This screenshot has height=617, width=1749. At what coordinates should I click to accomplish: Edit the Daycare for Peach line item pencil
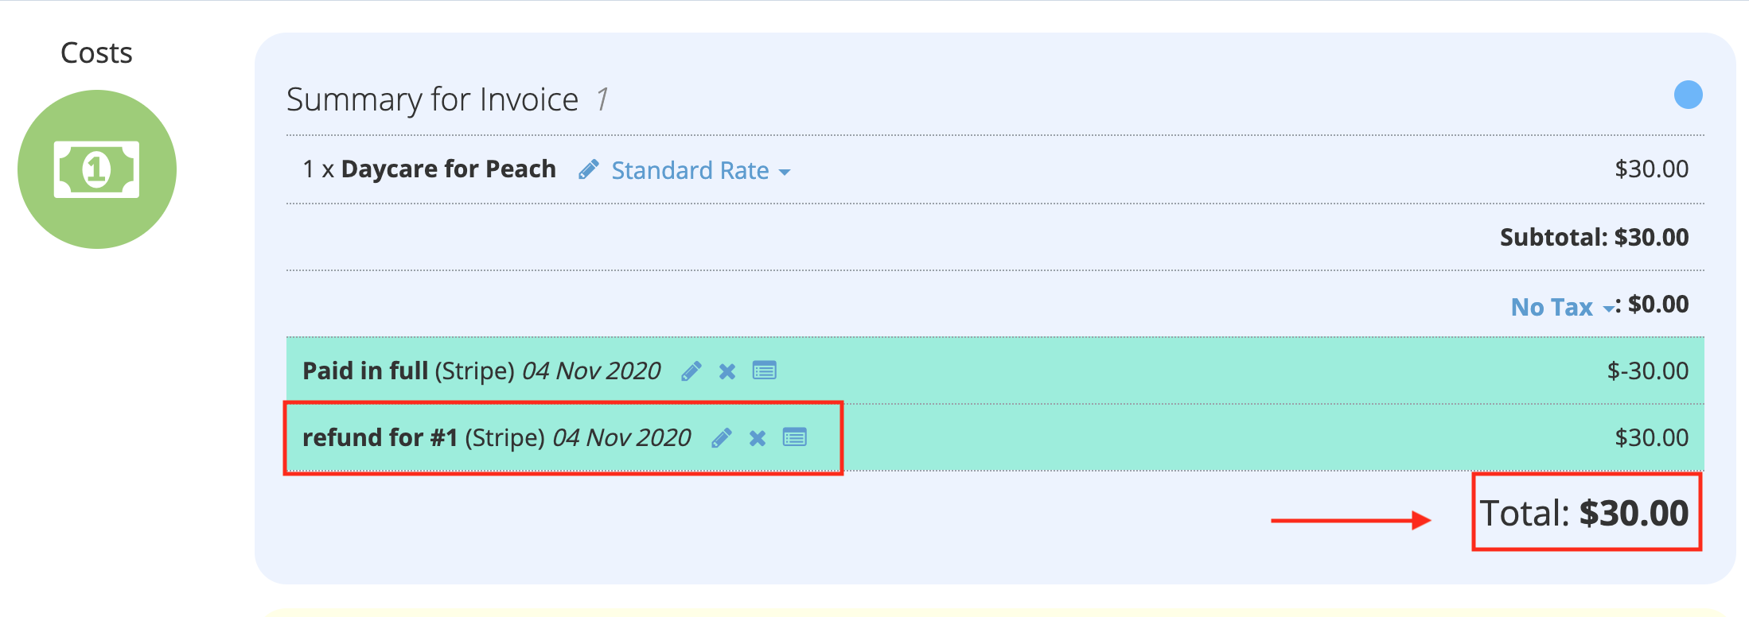pyautogui.click(x=589, y=169)
